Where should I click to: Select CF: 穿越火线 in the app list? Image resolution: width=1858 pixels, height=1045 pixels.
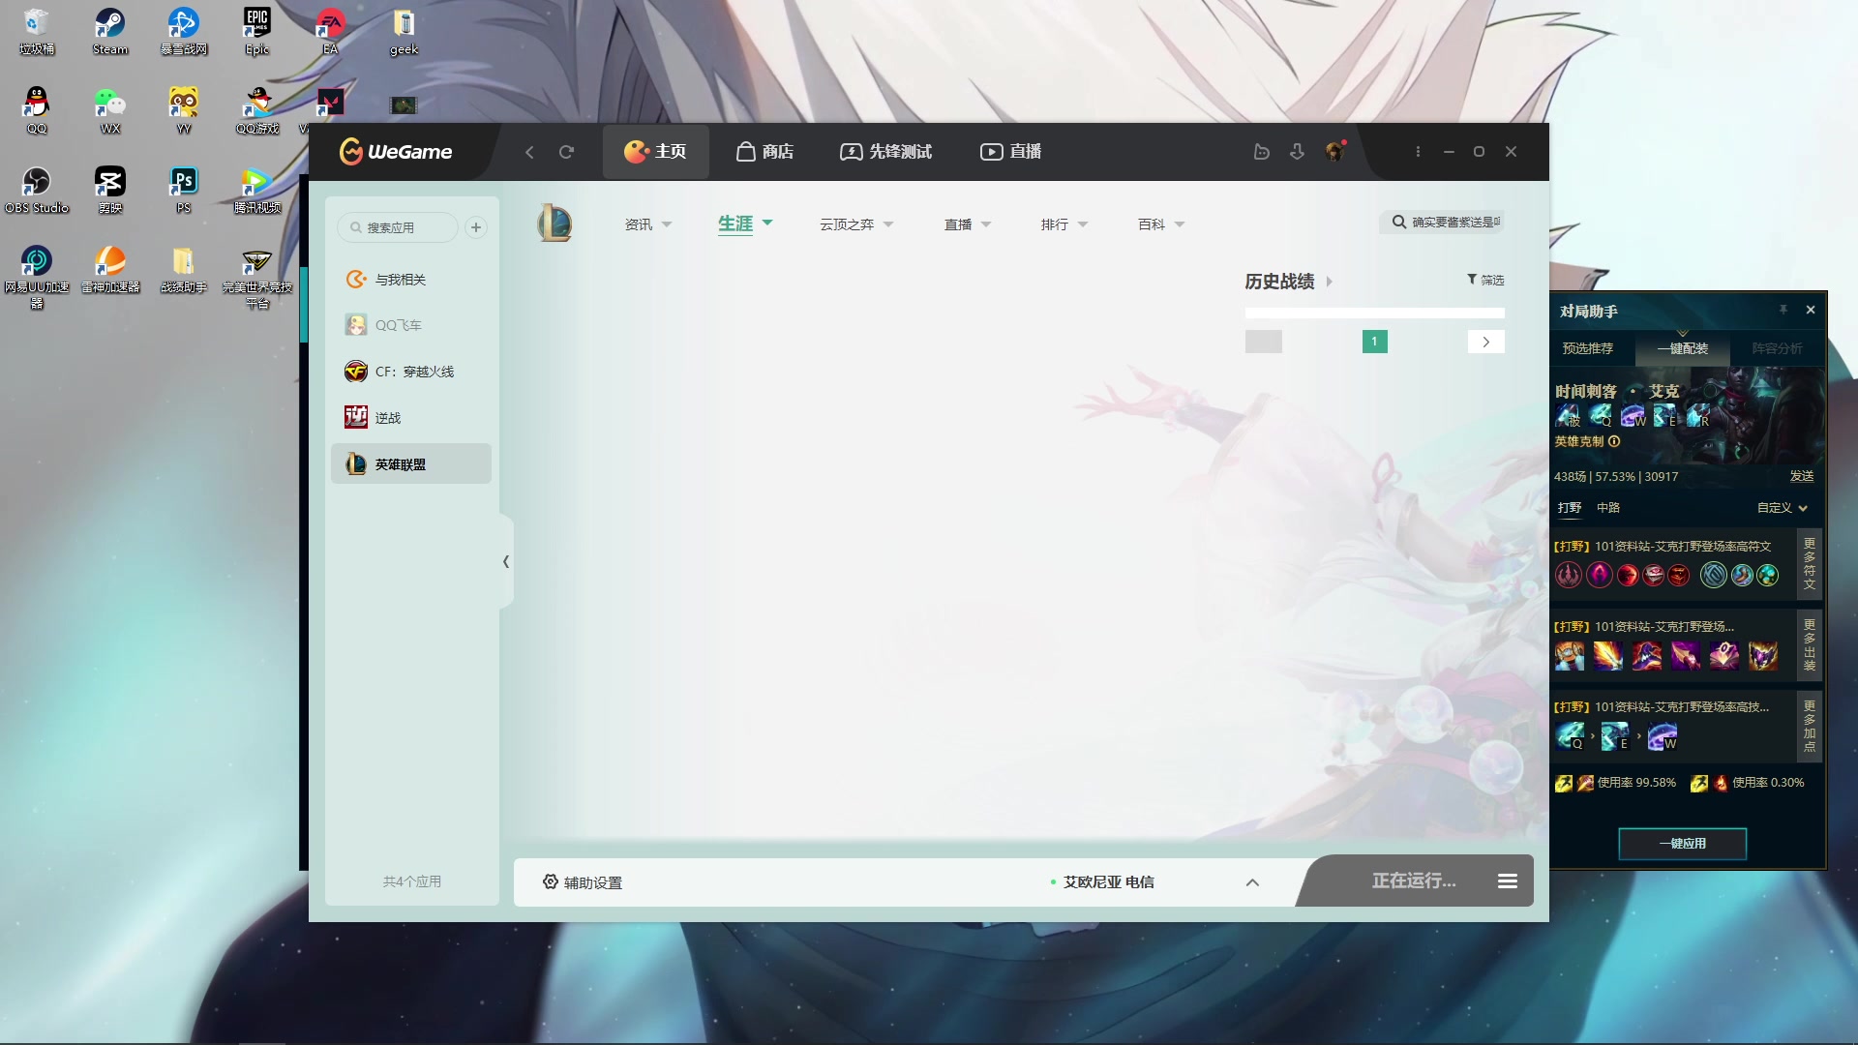[x=411, y=372]
